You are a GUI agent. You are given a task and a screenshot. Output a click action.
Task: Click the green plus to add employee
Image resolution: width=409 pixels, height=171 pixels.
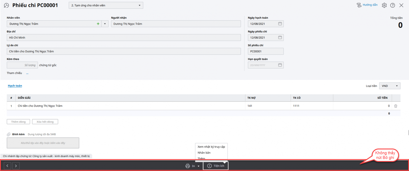(98, 24)
